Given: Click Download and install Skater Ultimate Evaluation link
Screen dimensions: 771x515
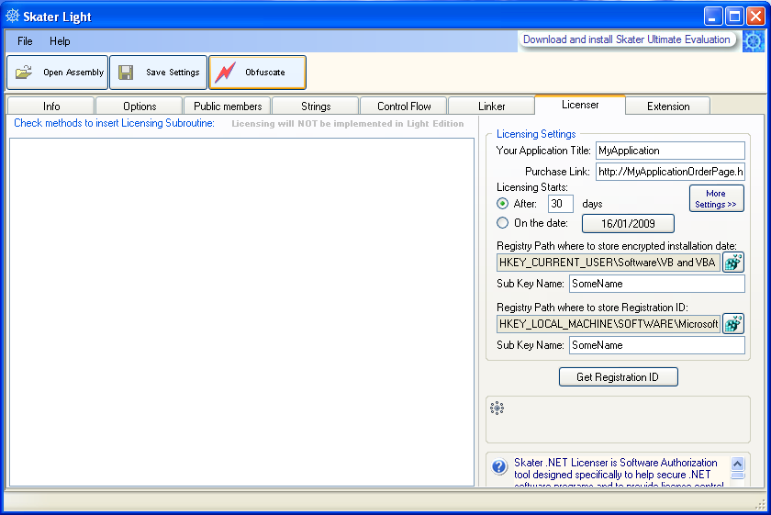Looking at the screenshot, I should pyautogui.click(x=626, y=39).
